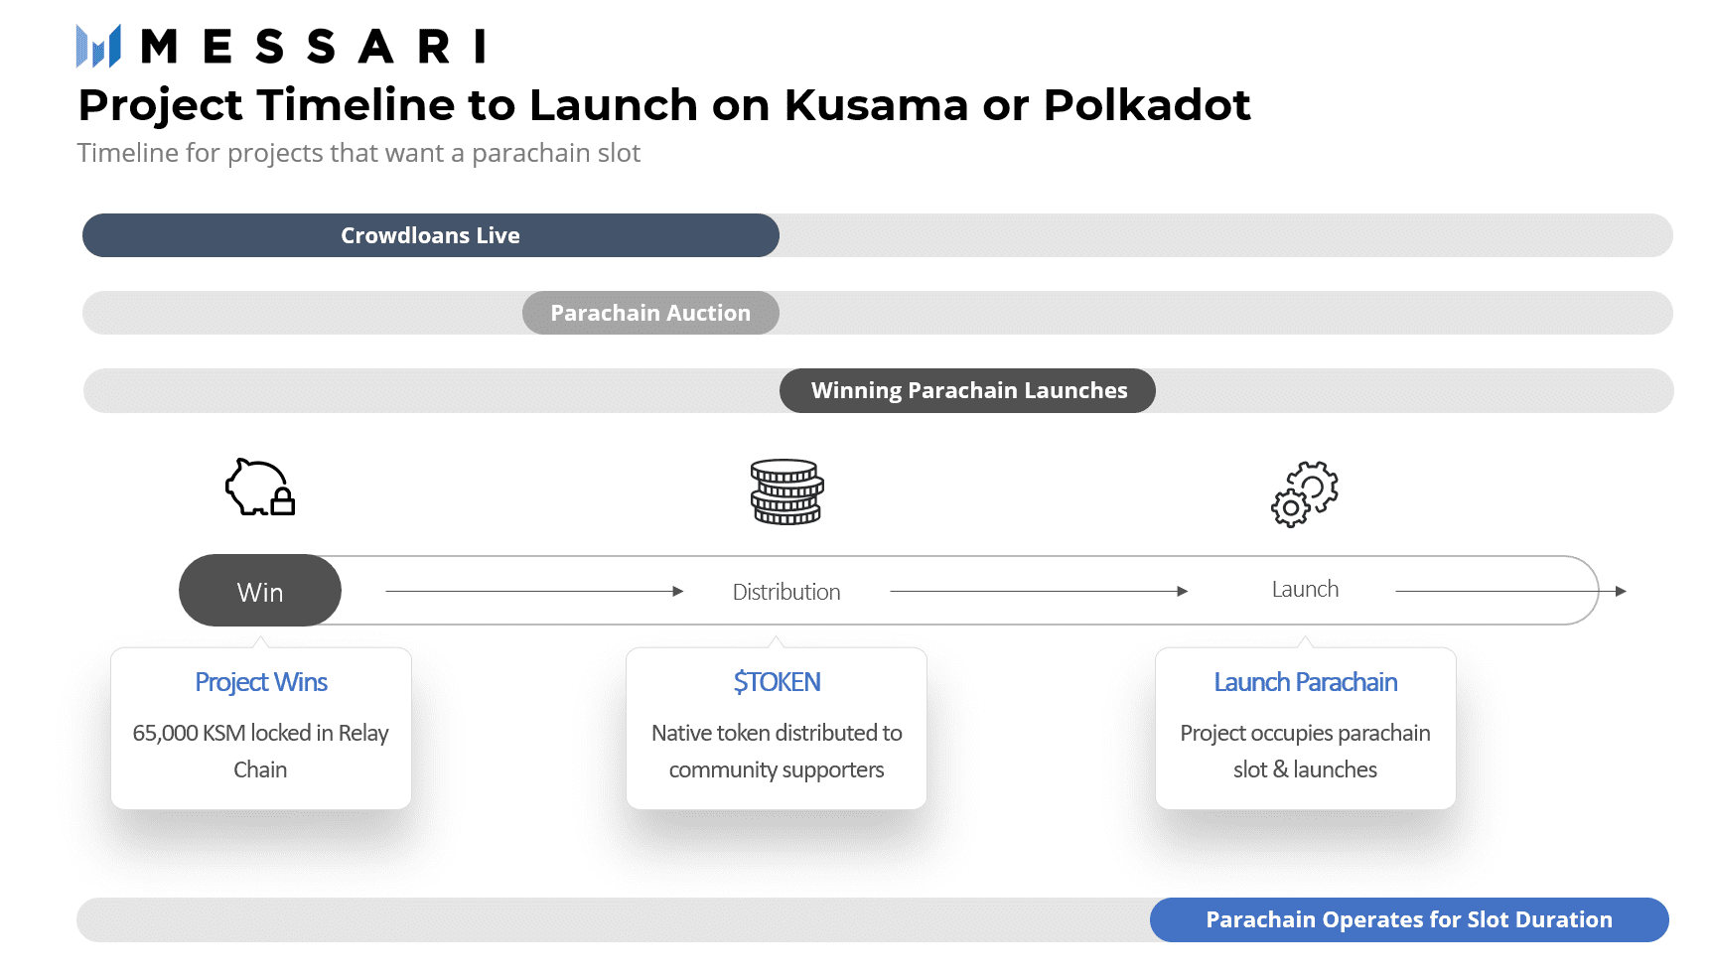Click the stacked coins icon
This screenshot has width=1710, height=977.
click(786, 491)
